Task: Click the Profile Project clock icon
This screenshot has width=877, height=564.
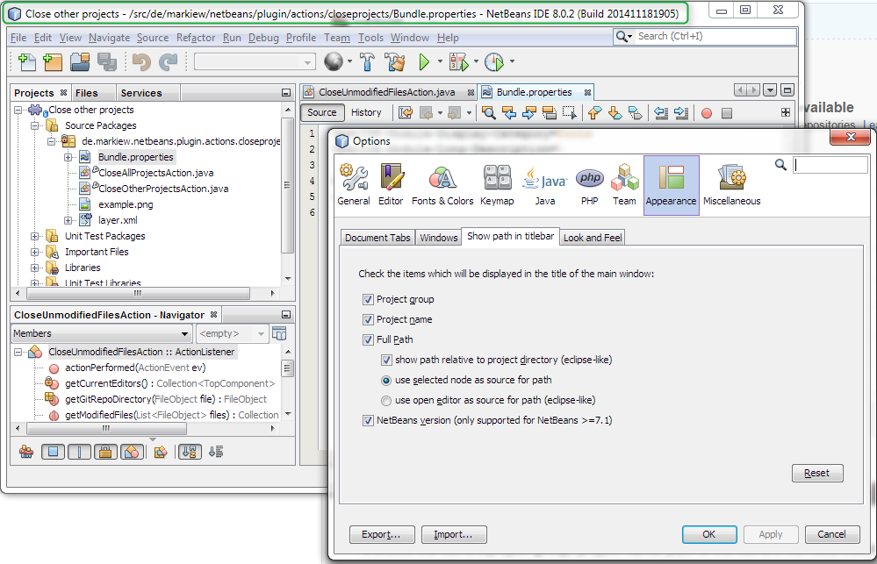Action: click(494, 61)
